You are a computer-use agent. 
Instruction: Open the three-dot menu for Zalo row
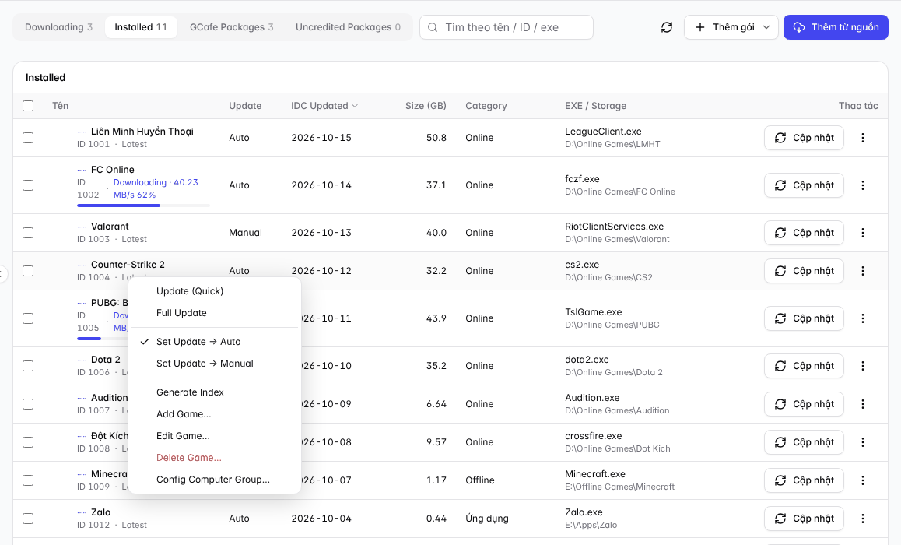863,519
